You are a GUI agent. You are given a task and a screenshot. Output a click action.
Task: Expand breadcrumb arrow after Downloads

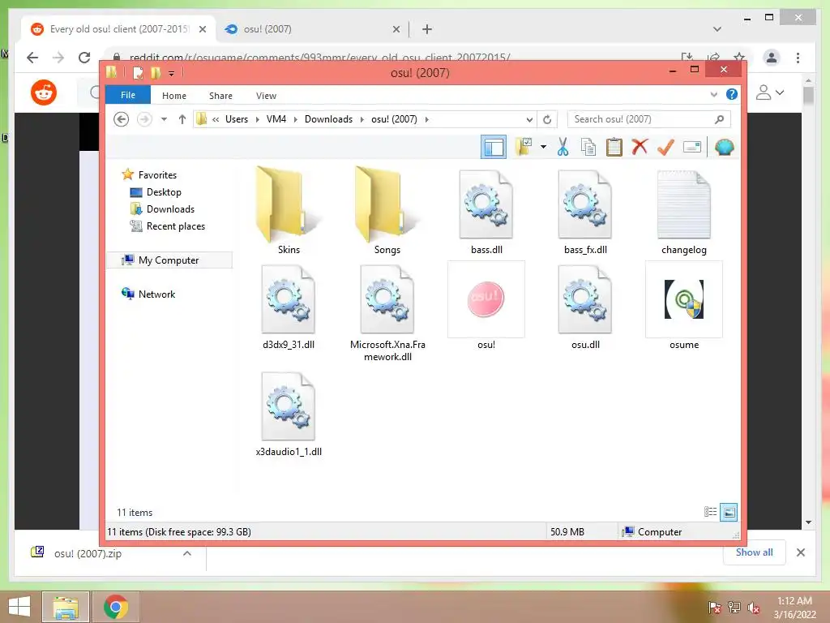[362, 120]
